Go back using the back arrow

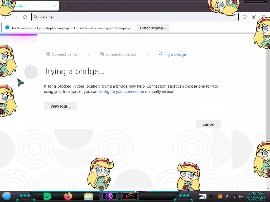[6, 17]
